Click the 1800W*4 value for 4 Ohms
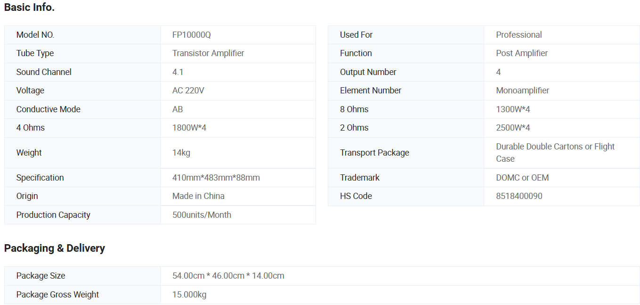This screenshot has height=305, width=640. pyautogui.click(x=189, y=128)
